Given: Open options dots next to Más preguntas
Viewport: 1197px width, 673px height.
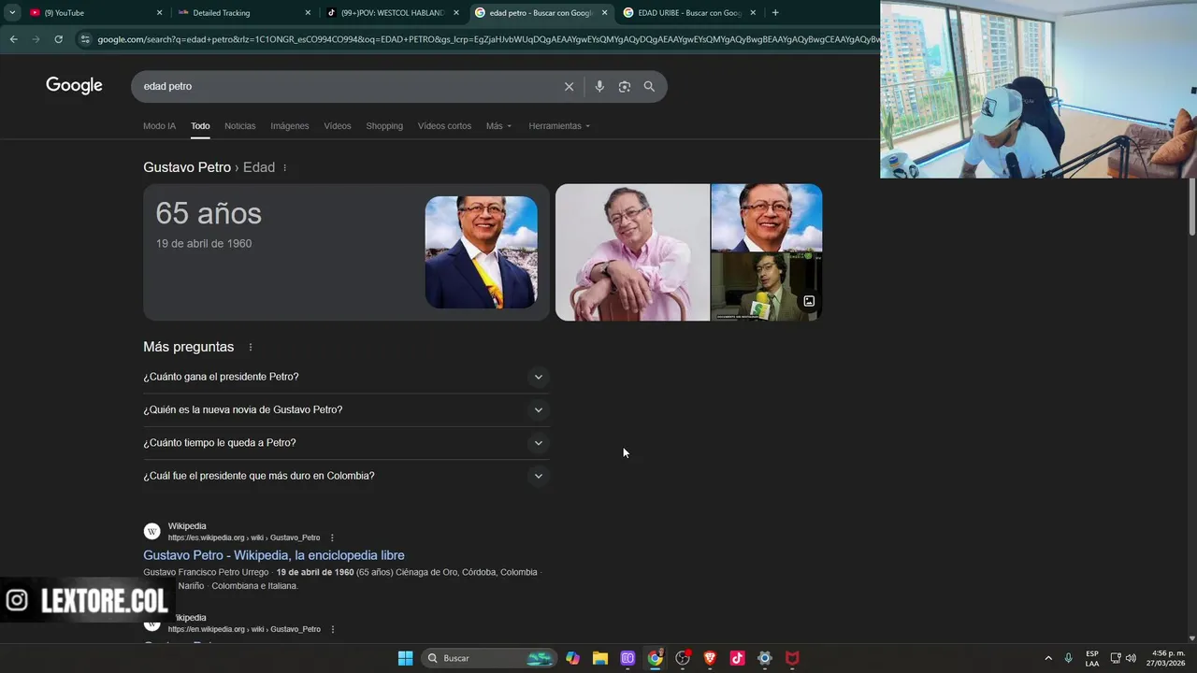Looking at the screenshot, I should click(251, 347).
